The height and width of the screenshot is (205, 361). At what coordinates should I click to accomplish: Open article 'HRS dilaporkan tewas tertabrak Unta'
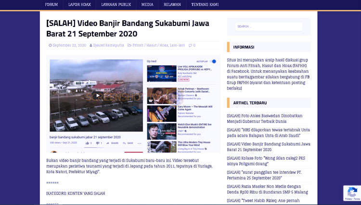click(268, 133)
